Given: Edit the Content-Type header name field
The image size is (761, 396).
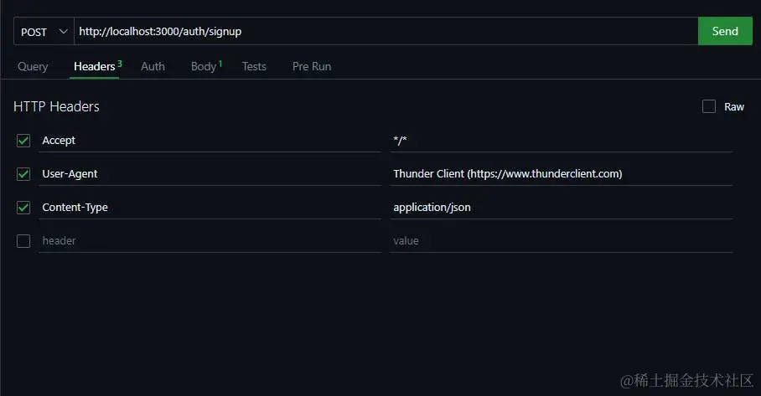Looking at the screenshot, I should (x=210, y=208).
